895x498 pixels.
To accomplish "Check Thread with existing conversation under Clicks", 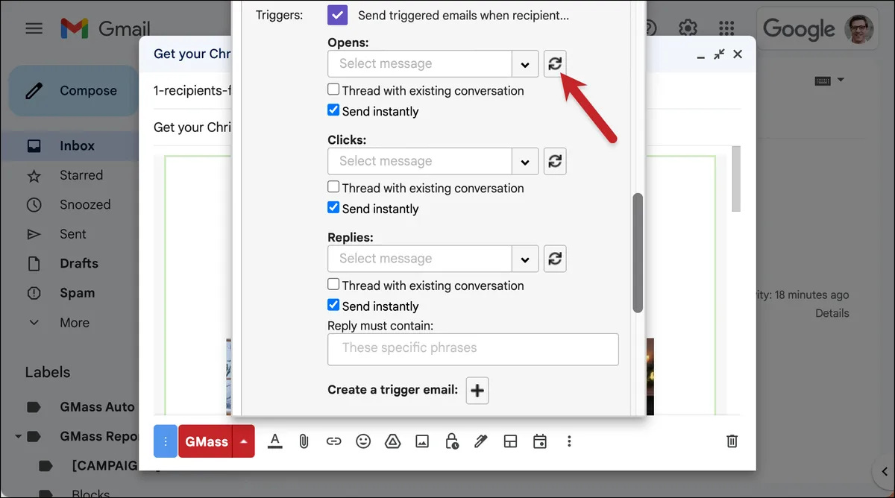I will click(333, 187).
